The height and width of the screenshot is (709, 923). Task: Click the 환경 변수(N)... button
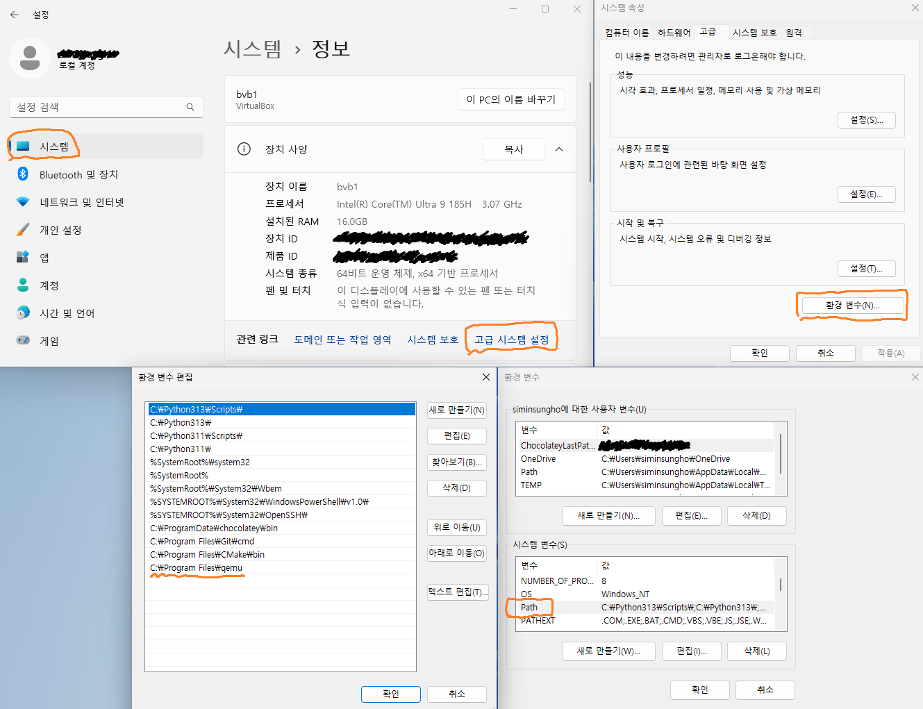852,306
